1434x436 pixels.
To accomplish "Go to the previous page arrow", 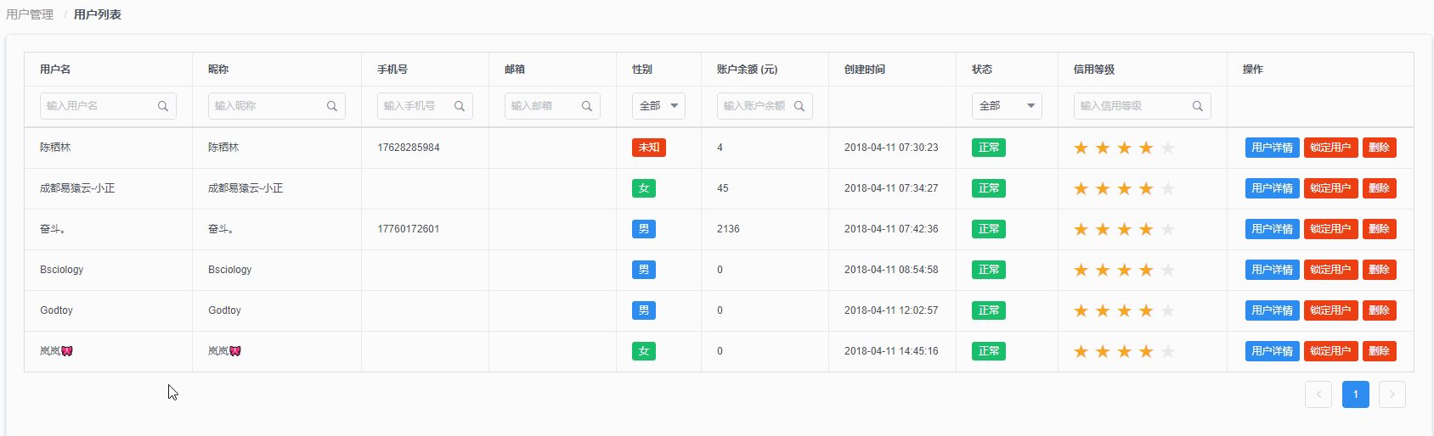I will point(1318,394).
